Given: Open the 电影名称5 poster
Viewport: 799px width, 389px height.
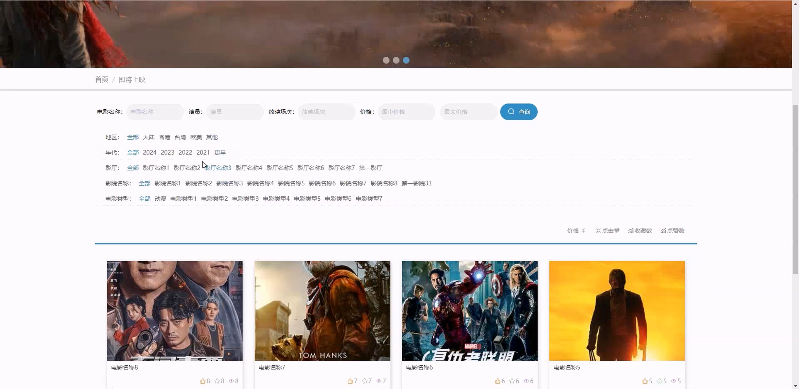Looking at the screenshot, I should [x=617, y=311].
